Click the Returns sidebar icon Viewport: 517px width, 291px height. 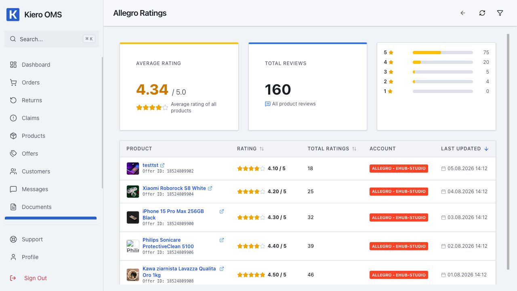pyautogui.click(x=13, y=100)
